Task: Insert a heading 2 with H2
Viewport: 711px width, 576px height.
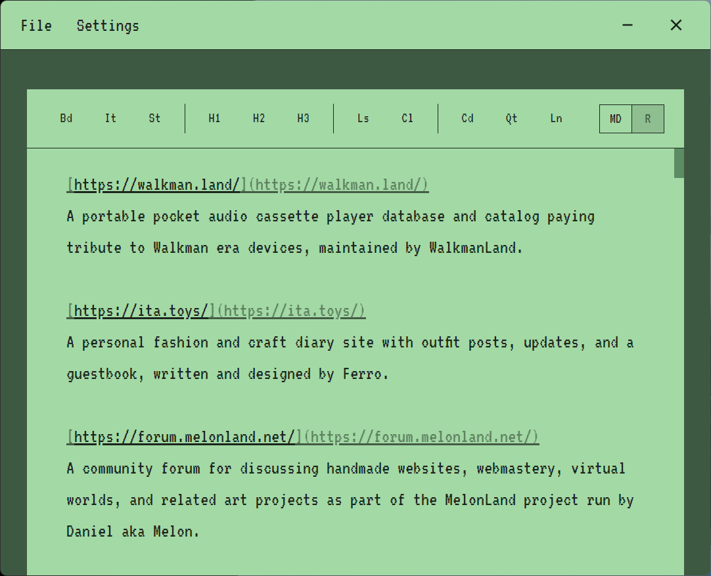Action: click(259, 119)
